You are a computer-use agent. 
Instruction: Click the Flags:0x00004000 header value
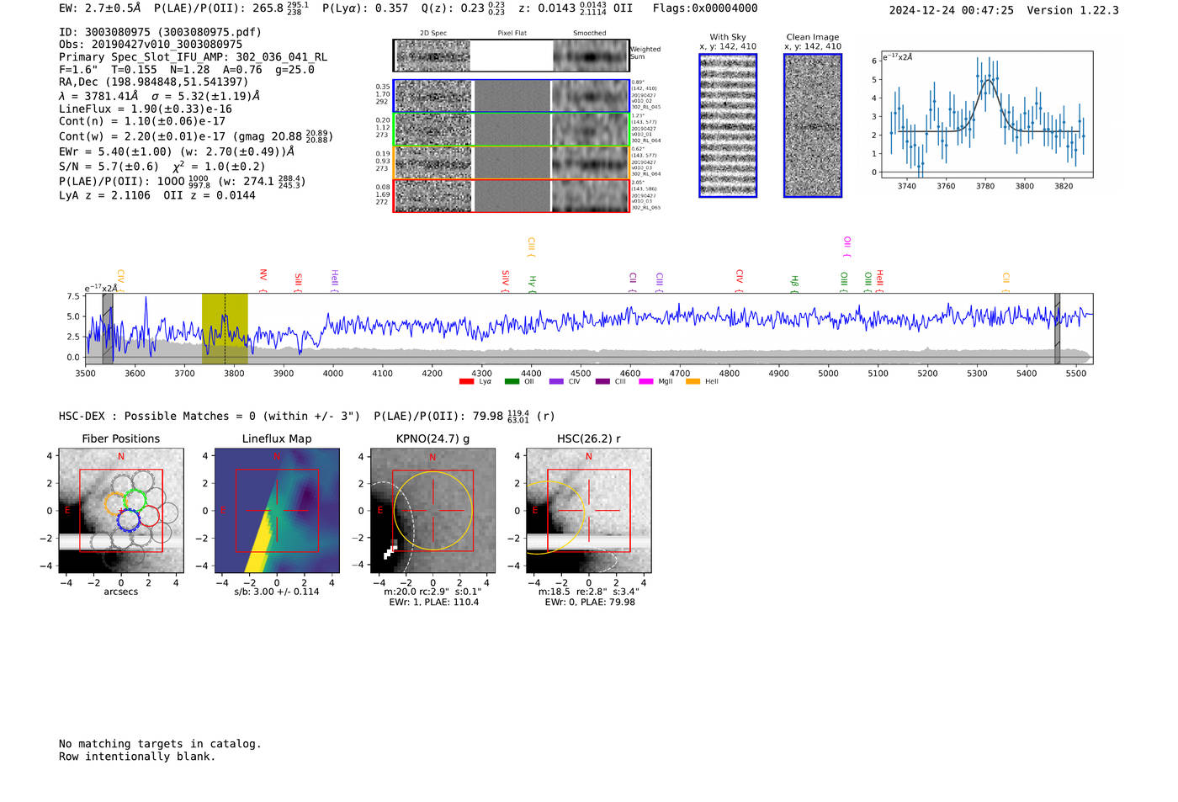(x=705, y=8)
